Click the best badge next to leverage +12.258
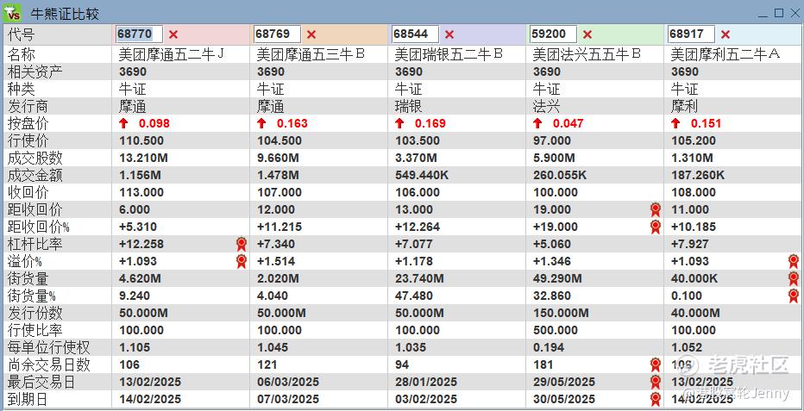804x411 pixels. tap(242, 244)
